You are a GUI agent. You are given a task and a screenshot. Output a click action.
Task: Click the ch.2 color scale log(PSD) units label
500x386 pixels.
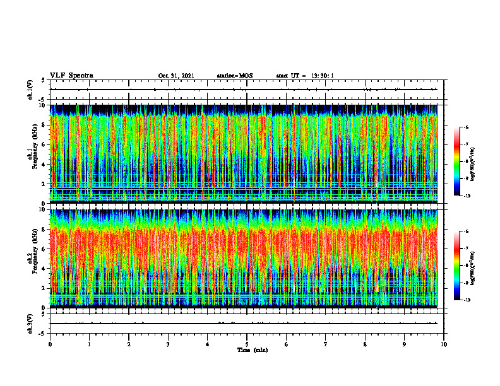(473, 269)
